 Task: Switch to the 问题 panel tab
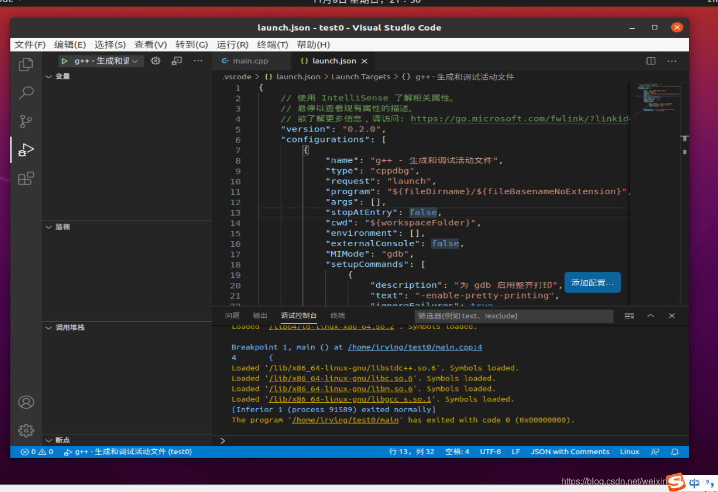coord(232,316)
